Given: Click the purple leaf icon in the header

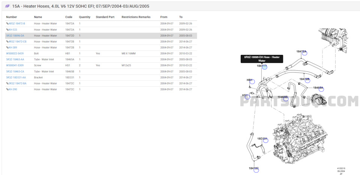Looking at the screenshot, I should (7, 6).
